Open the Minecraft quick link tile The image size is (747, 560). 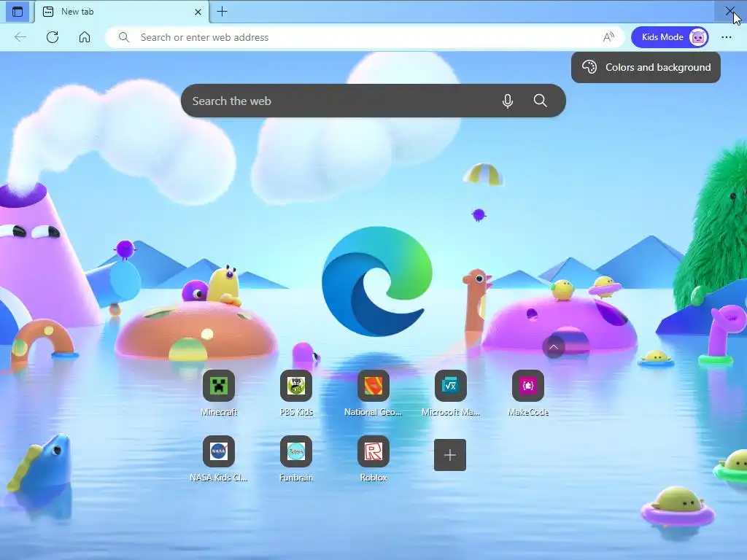[x=219, y=386]
